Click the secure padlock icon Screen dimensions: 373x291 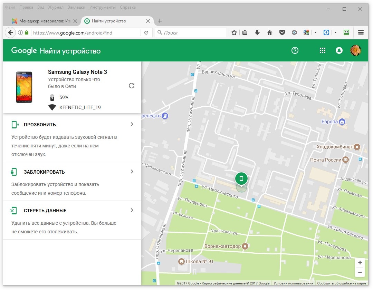(x=27, y=32)
